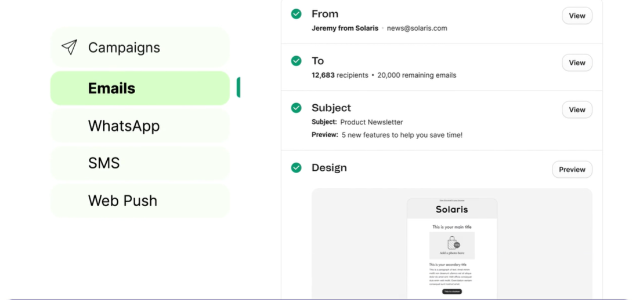The image size is (636, 300).
Task: Click the news@solaris.com sender address
Action: coord(417,28)
